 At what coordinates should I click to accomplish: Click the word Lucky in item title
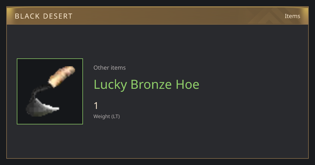point(111,85)
